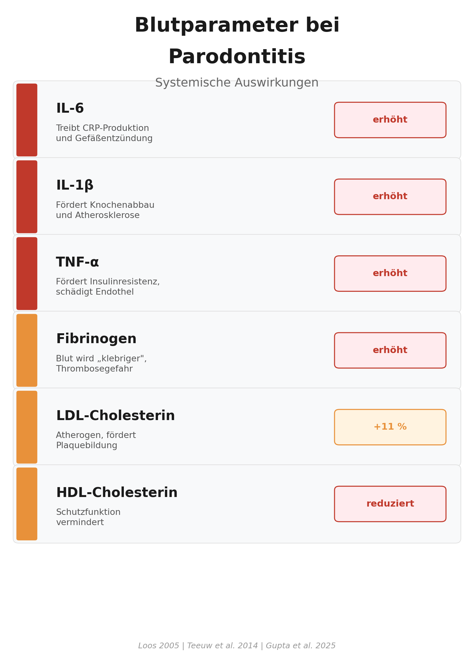Pick the orange bar next to HDL-Cholesterin
Image resolution: width=474 pixels, height=655 pixels.
point(27,504)
